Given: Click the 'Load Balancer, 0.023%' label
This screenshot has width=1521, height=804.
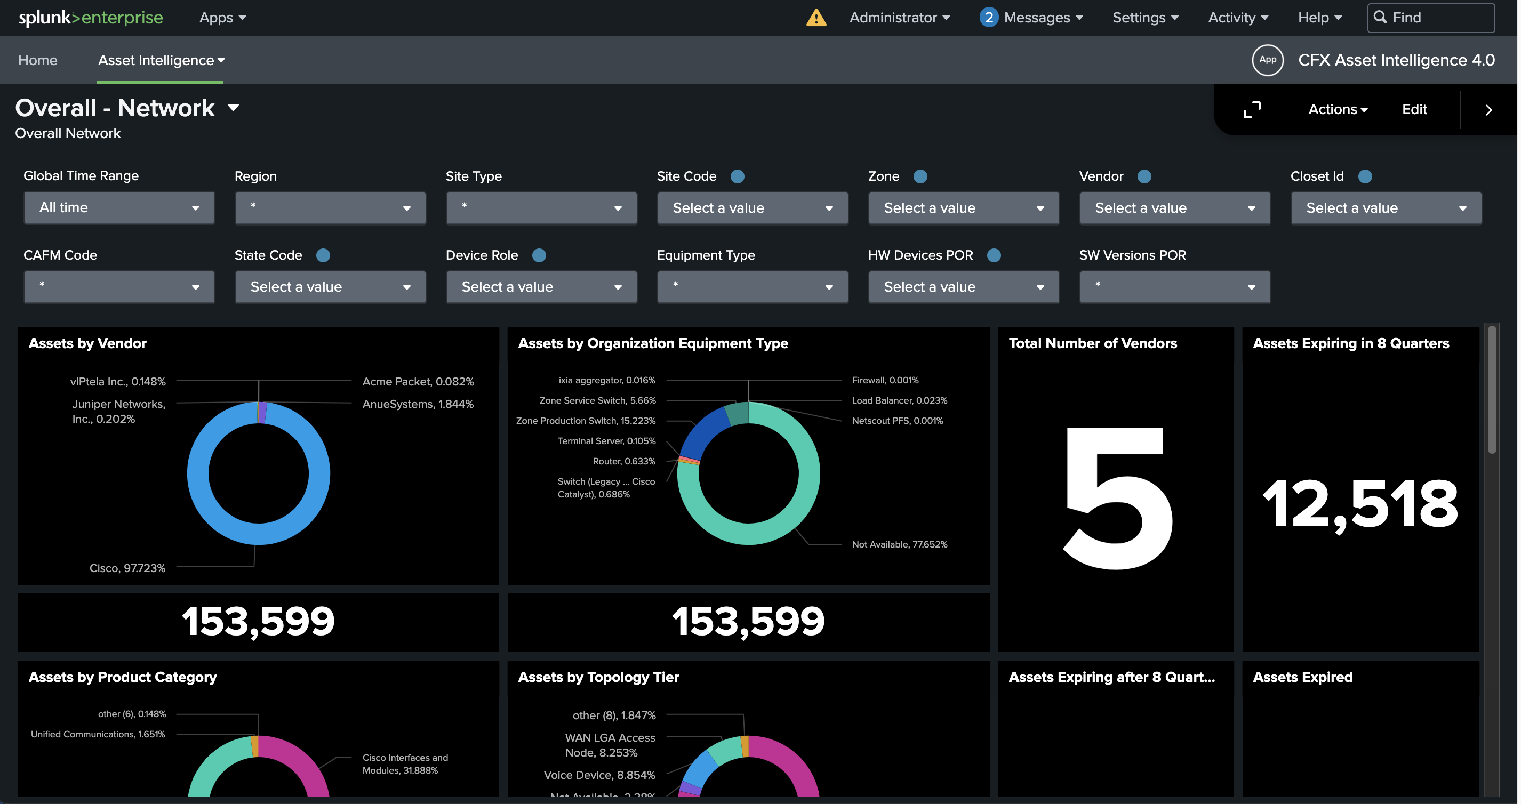Looking at the screenshot, I should (x=899, y=400).
